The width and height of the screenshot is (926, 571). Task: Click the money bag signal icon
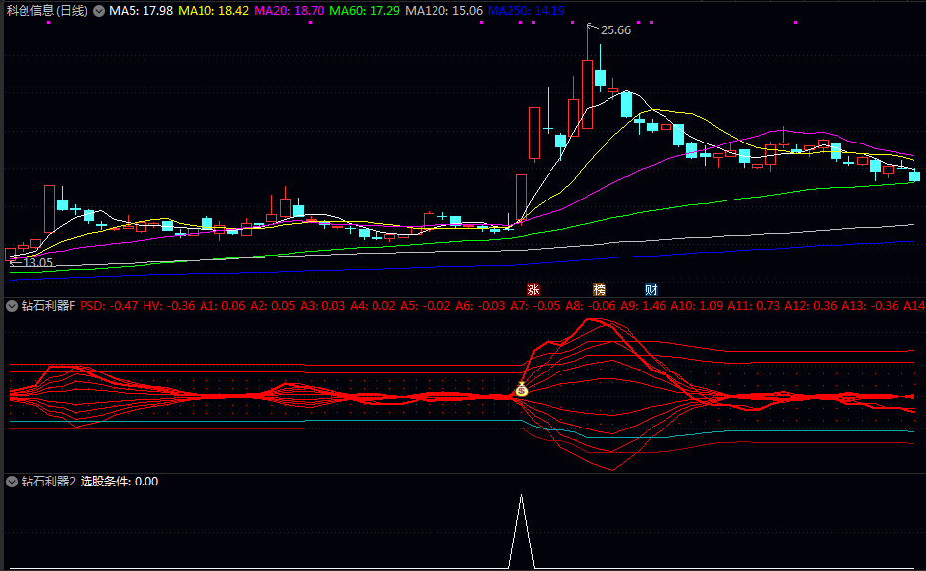tap(522, 391)
